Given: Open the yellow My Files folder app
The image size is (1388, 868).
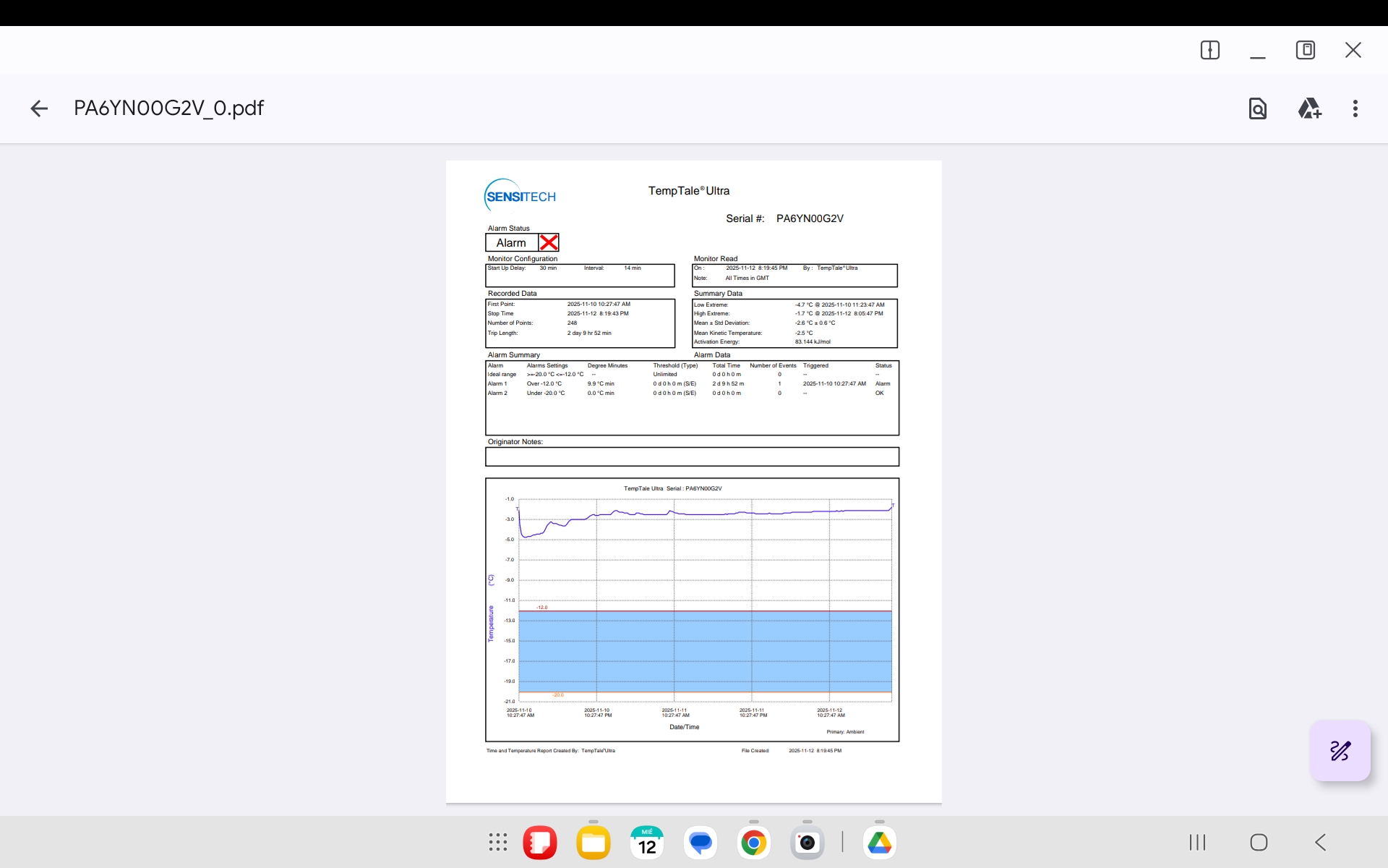Looking at the screenshot, I should [x=593, y=842].
